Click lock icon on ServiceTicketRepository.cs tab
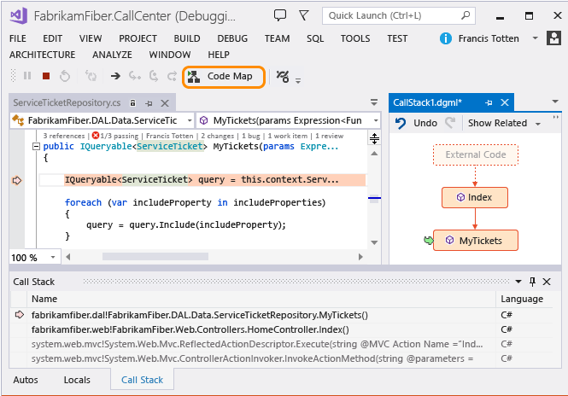Screen dimensions: 568x396 click(133, 103)
